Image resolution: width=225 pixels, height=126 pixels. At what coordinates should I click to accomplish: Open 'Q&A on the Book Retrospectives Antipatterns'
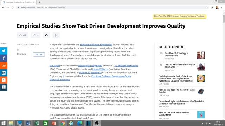click(174, 114)
